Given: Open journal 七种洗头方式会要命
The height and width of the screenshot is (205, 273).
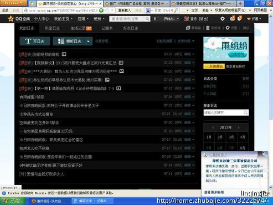Looking at the screenshot, I should [36, 114].
